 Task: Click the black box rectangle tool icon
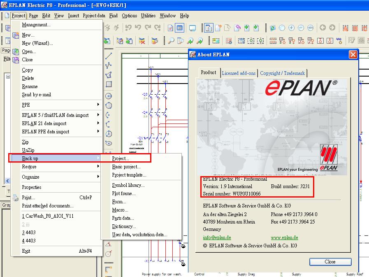[x=216, y=41]
